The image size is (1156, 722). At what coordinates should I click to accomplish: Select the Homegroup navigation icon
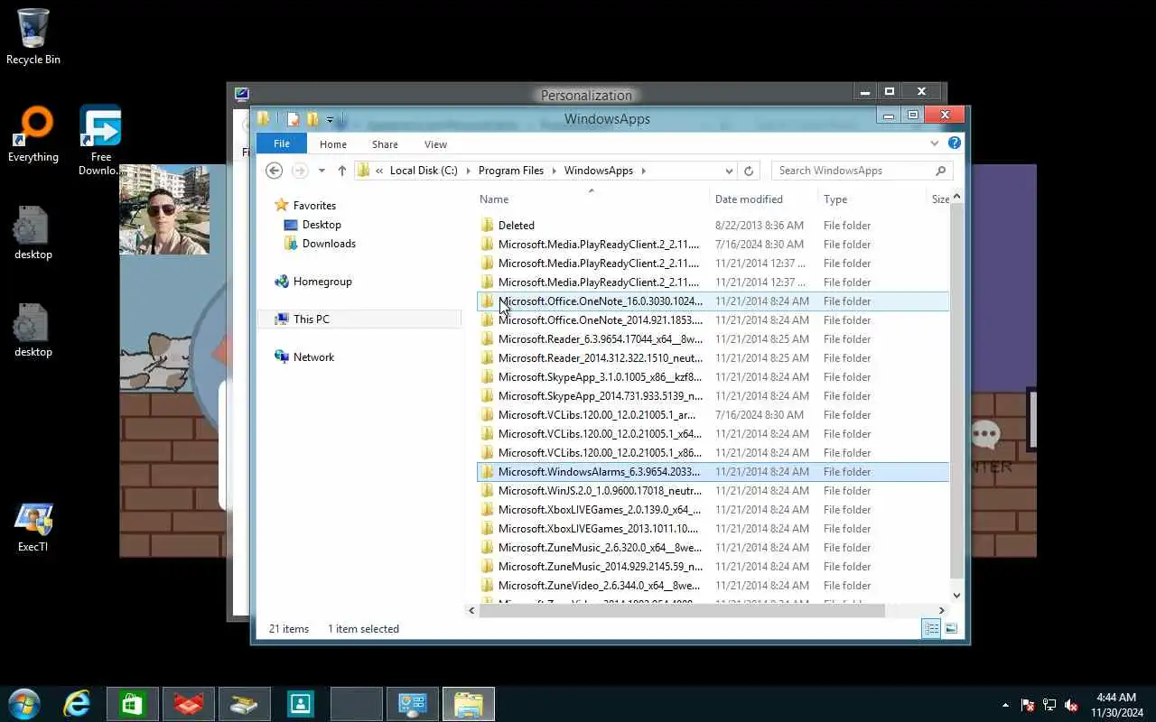tap(282, 282)
